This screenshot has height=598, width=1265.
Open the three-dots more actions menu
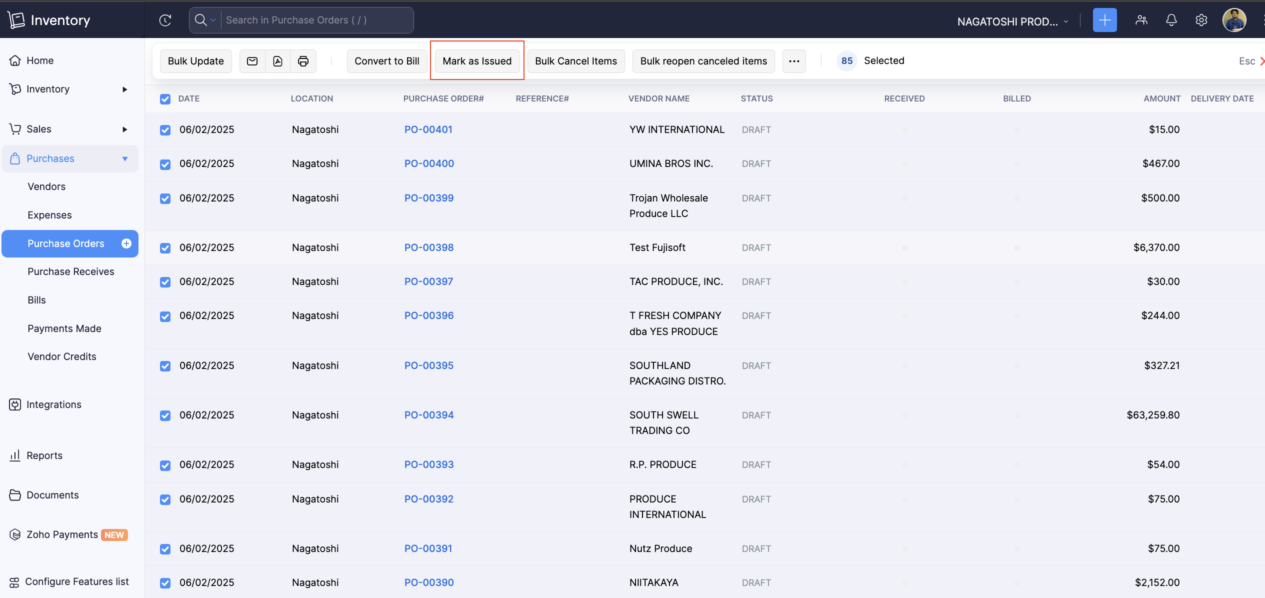point(794,61)
